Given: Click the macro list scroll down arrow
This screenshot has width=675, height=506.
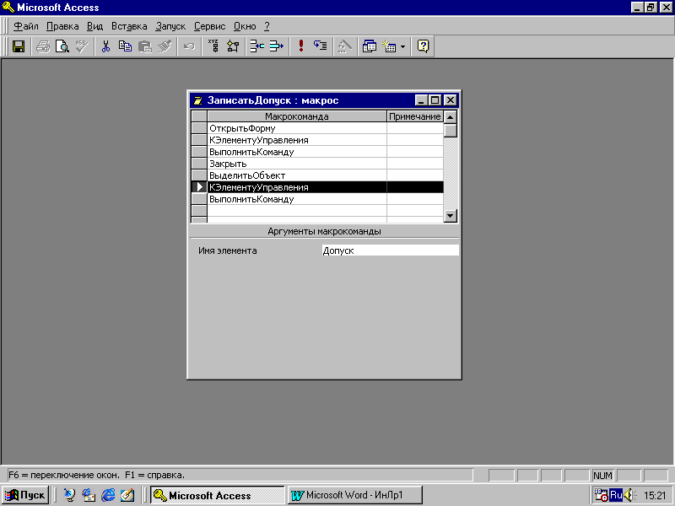Looking at the screenshot, I should tap(451, 216).
